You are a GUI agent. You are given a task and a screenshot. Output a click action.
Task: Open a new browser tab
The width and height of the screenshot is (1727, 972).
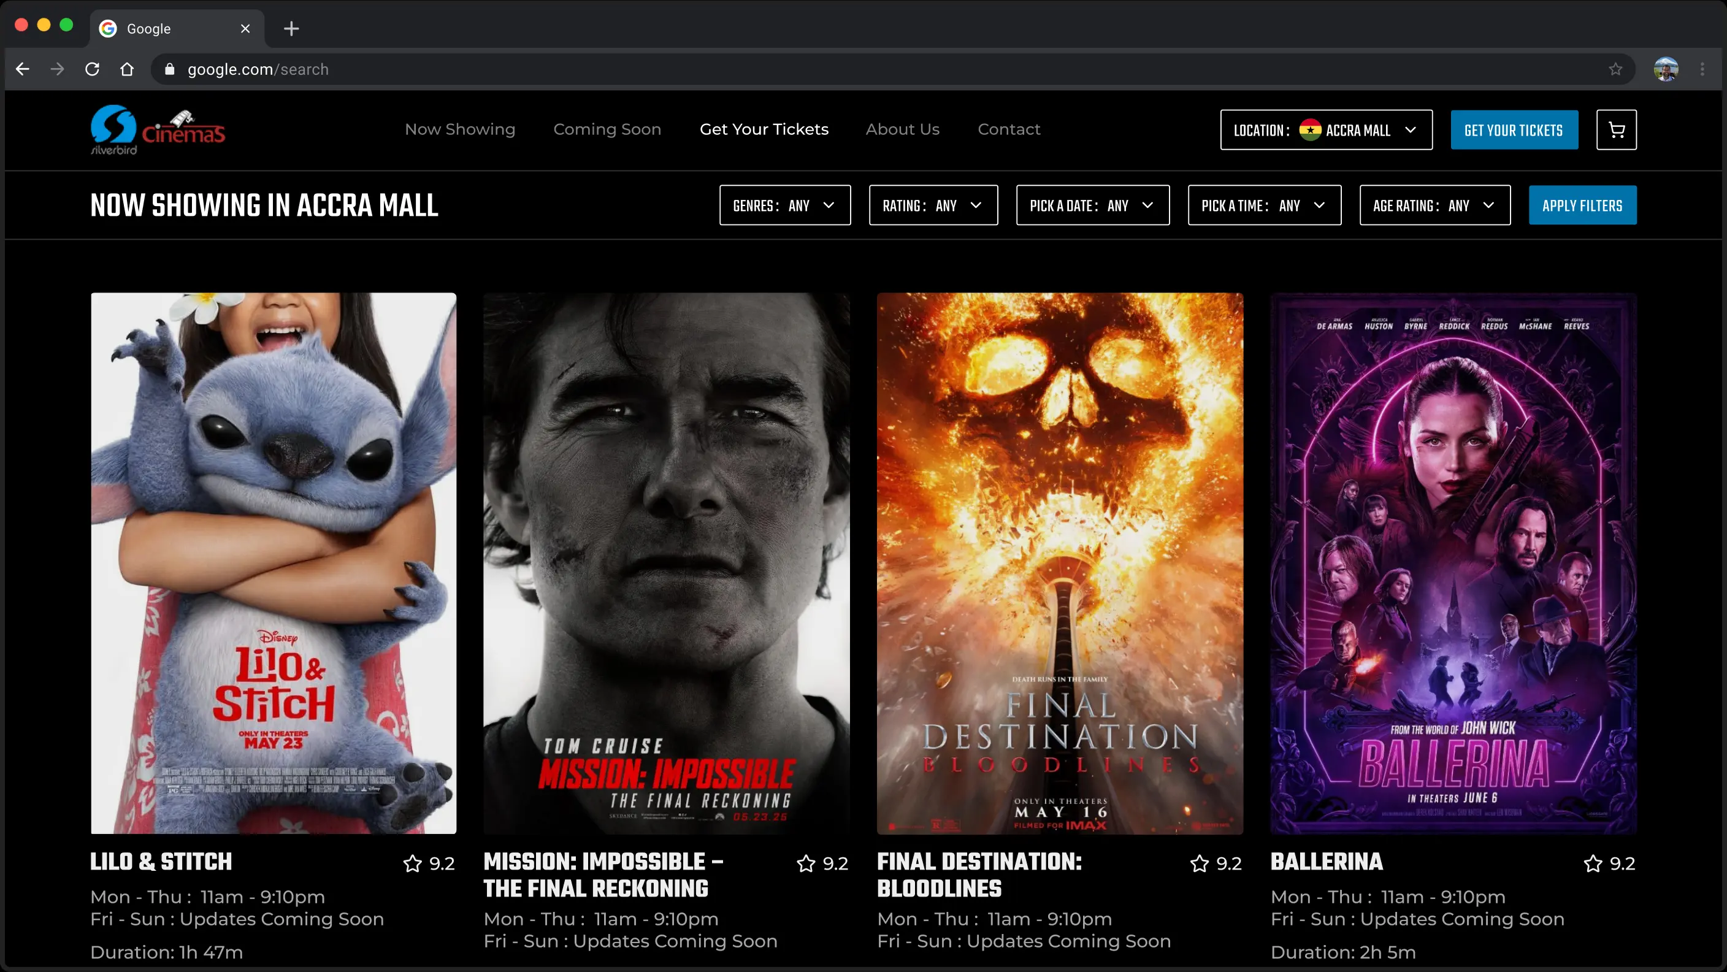click(x=291, y=29)
